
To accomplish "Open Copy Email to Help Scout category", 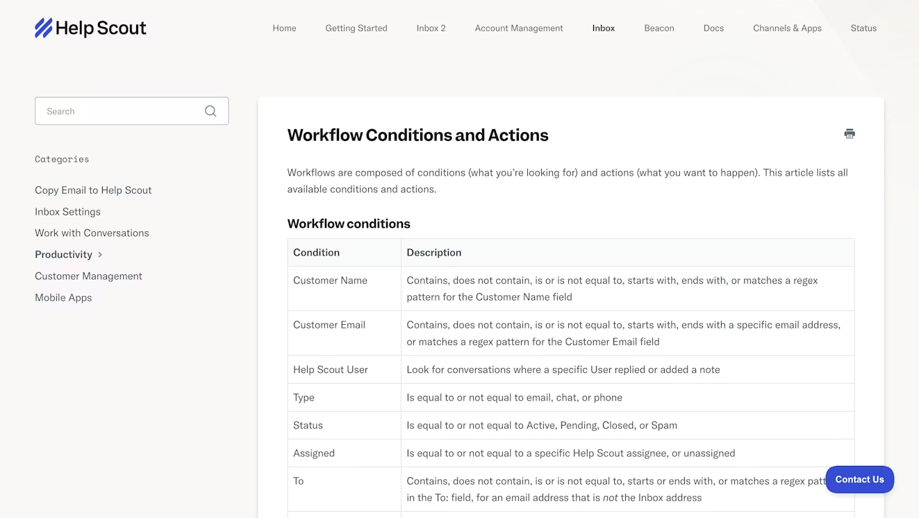I will (x=93, y=190).
